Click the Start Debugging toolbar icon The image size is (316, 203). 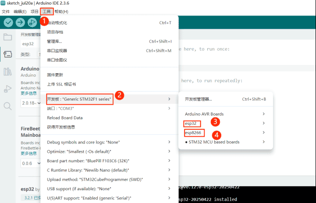pos(32,22)
